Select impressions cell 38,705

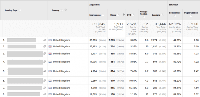coord(93,40)
